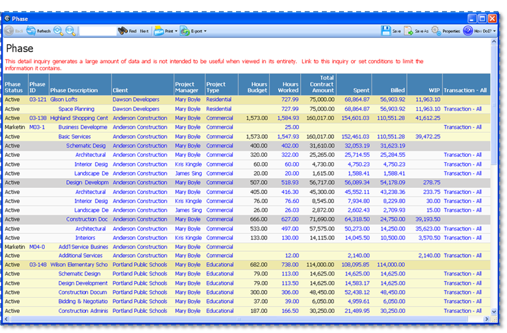
Task: Click the horizontal scrollbar right arrow
Action: pos(486,319)
